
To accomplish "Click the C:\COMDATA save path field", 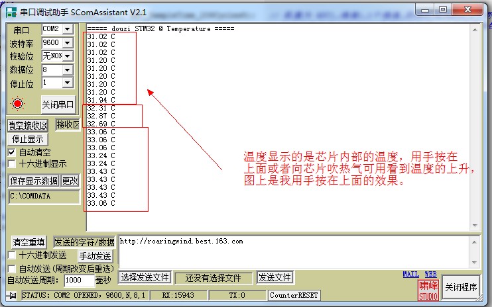I will click(44, 197).
